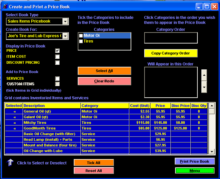Tick the Tires category checkbox
220x179 pixels.
[81, 41]
